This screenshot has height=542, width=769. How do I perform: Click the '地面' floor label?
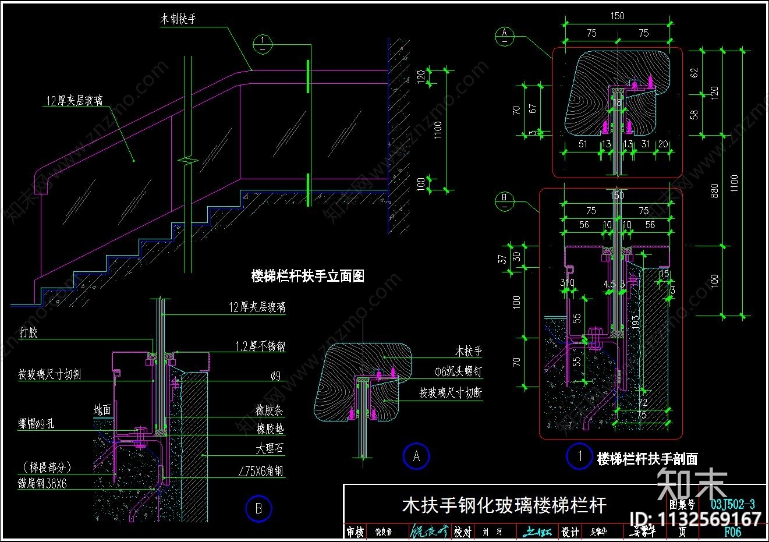click(102, 410)
